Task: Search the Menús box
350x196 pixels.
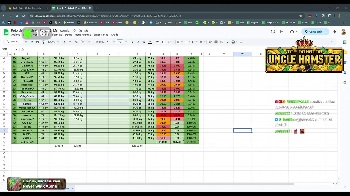Action: pos(13,42)
